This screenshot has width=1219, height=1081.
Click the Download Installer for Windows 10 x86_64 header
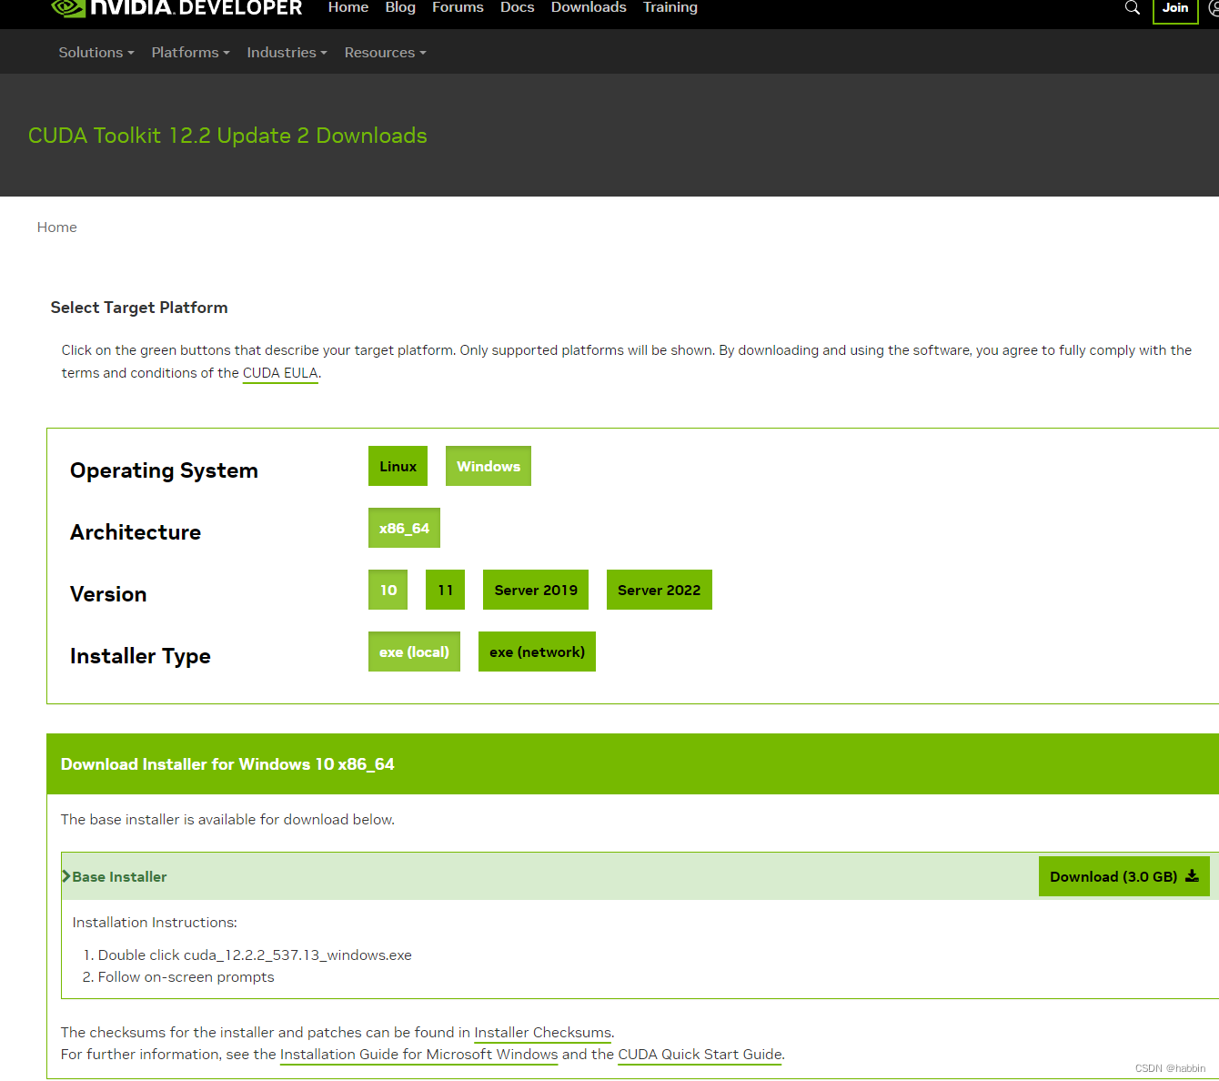tap(227, 764)
